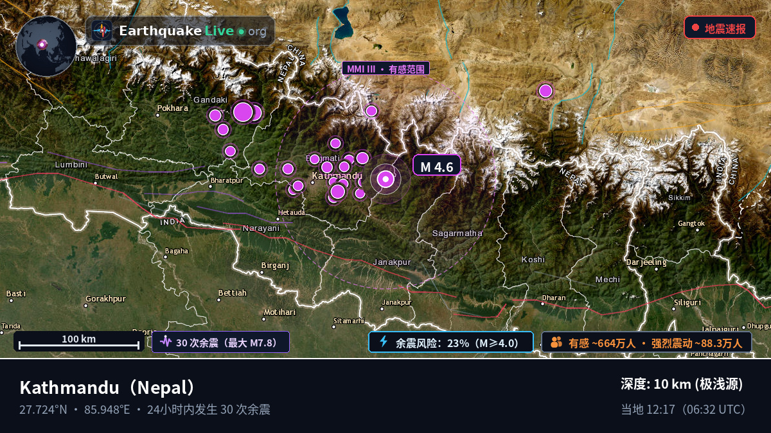Click the Sitamarhi city label
771x433 pixels.
coord(349,320)
